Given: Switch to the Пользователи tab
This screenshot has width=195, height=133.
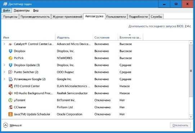Looking at the screenshot, I should click(116, 17).
